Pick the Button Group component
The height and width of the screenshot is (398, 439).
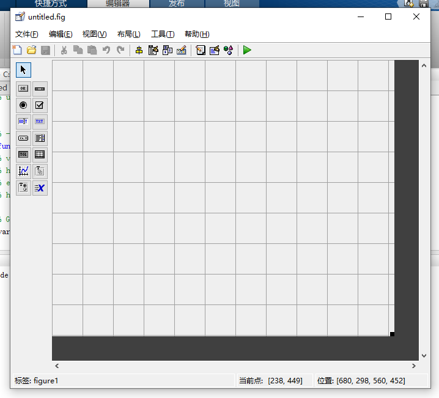tap(23, 188)
